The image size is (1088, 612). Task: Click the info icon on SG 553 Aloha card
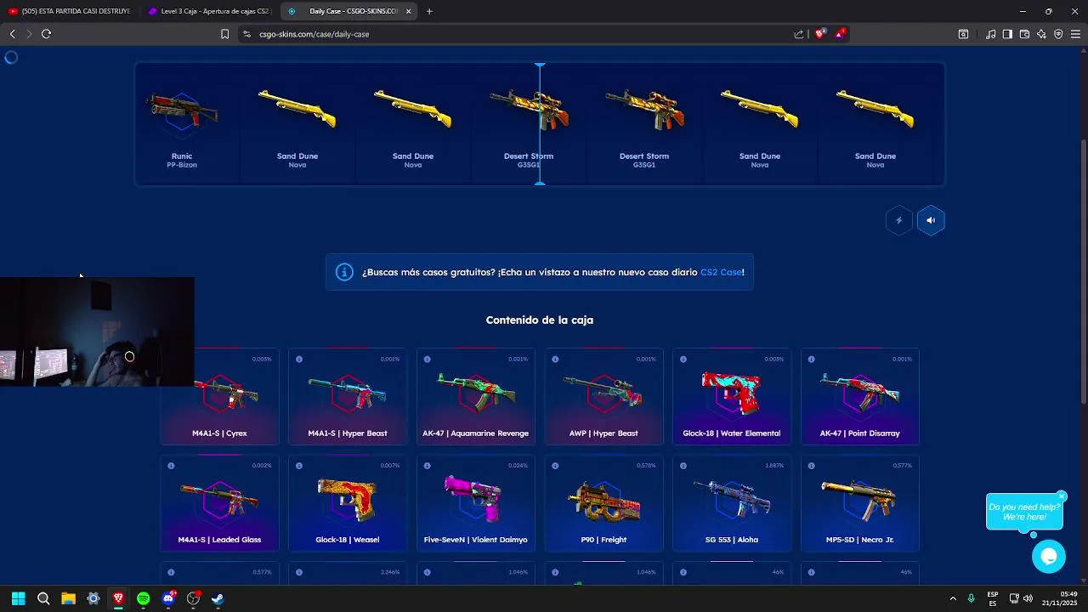pos(683,466)
